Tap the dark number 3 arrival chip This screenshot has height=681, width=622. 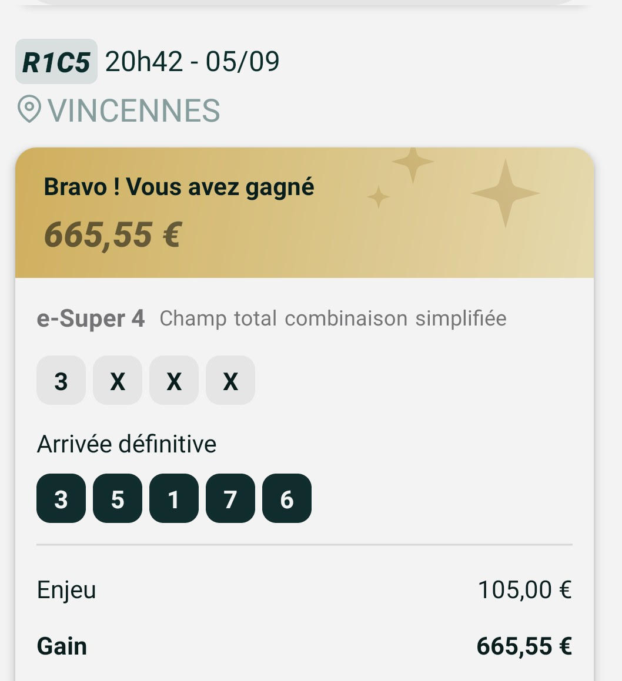[61, 499]
